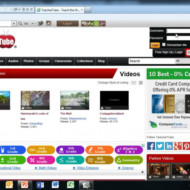Screen dimensions: 190x190
Task: Open the Collections menu item
Action: click(x=85, y=61)
